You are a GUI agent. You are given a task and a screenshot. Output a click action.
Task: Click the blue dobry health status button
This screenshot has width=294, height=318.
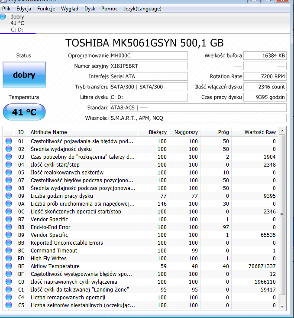[x=24, y=75]
